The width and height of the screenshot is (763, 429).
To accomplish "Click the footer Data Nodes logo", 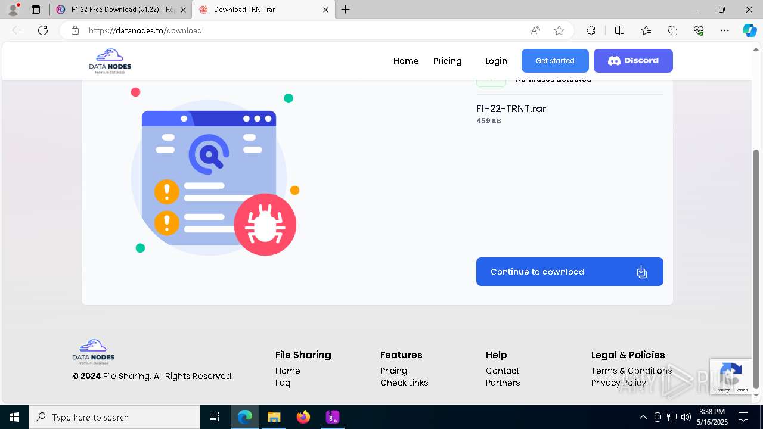I will pos(94,352).
